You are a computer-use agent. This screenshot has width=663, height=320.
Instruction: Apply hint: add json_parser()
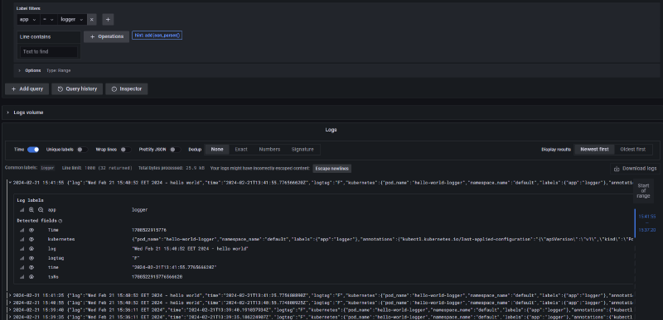click(x=157, y=36)
